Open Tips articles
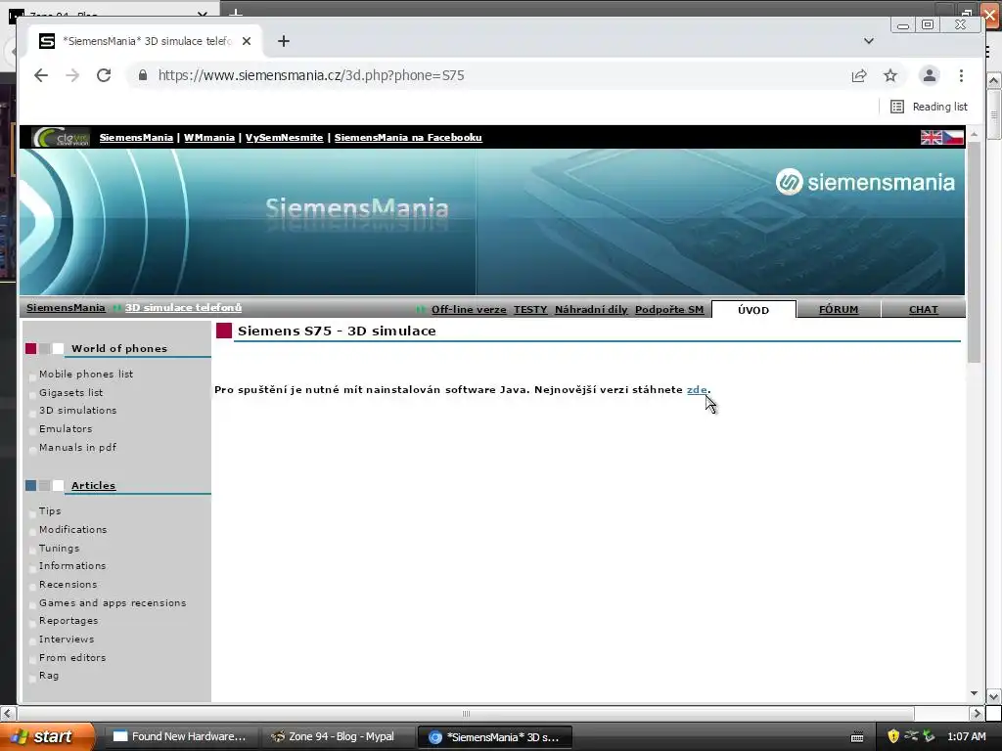The height and width of the screenshot is (751, 1002). (50, 510)
